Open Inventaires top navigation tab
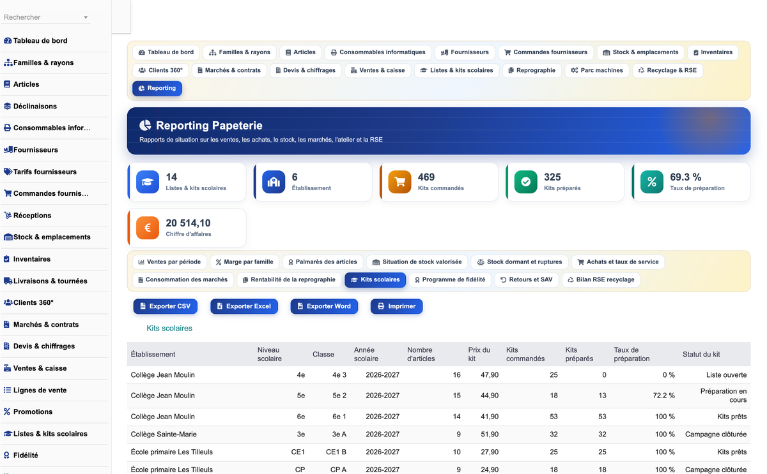767x474 pixels. 713,52
